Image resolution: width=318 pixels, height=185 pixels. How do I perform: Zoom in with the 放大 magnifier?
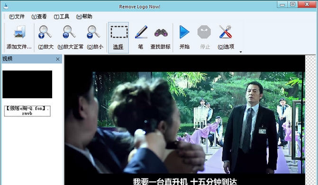tap(45, 32)
